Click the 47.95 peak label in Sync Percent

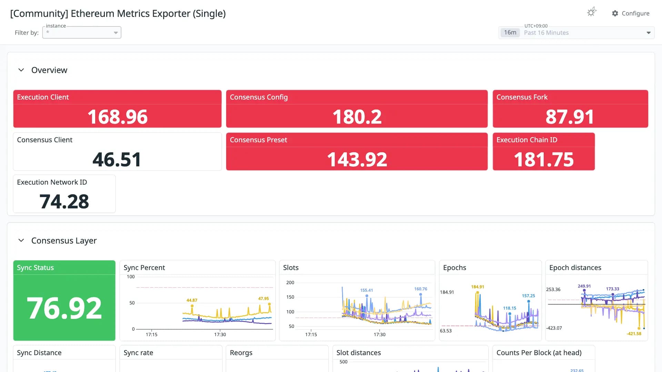(x=263, y=299)
